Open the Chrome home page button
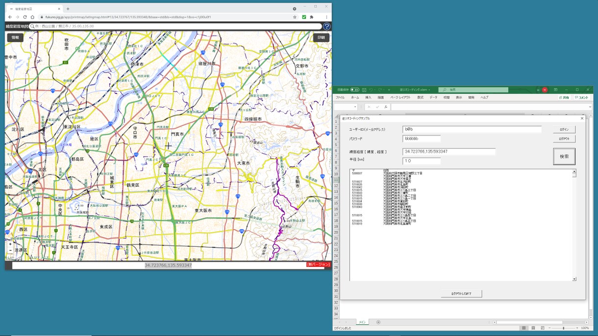The height and width of the screenshot is (336, 598). (x=32, y=17)
